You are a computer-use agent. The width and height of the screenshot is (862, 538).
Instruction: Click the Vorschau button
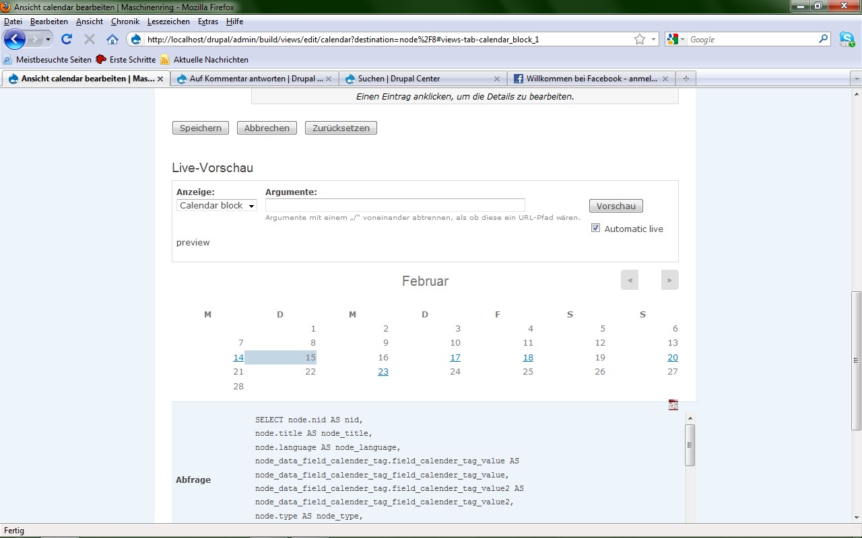(x=616, y=206)
